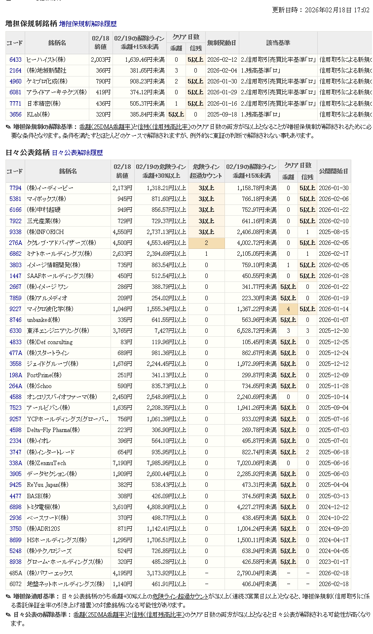Open stock code 9338 INFORICH
The image size is (373, 634).
click(15, 232)
